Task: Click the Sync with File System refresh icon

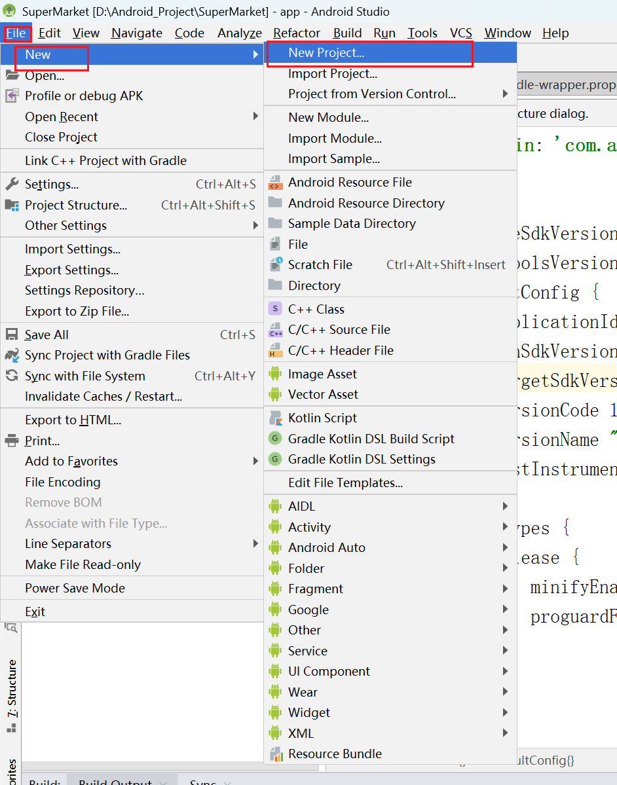Action: (12, 376)
